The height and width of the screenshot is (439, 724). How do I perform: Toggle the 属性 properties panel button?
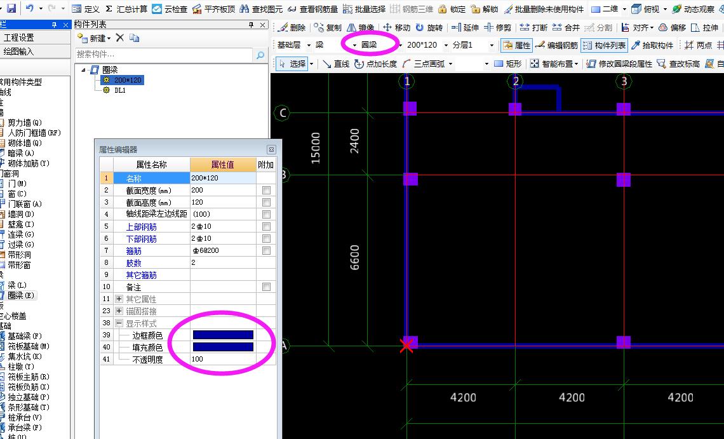point(517,45)
